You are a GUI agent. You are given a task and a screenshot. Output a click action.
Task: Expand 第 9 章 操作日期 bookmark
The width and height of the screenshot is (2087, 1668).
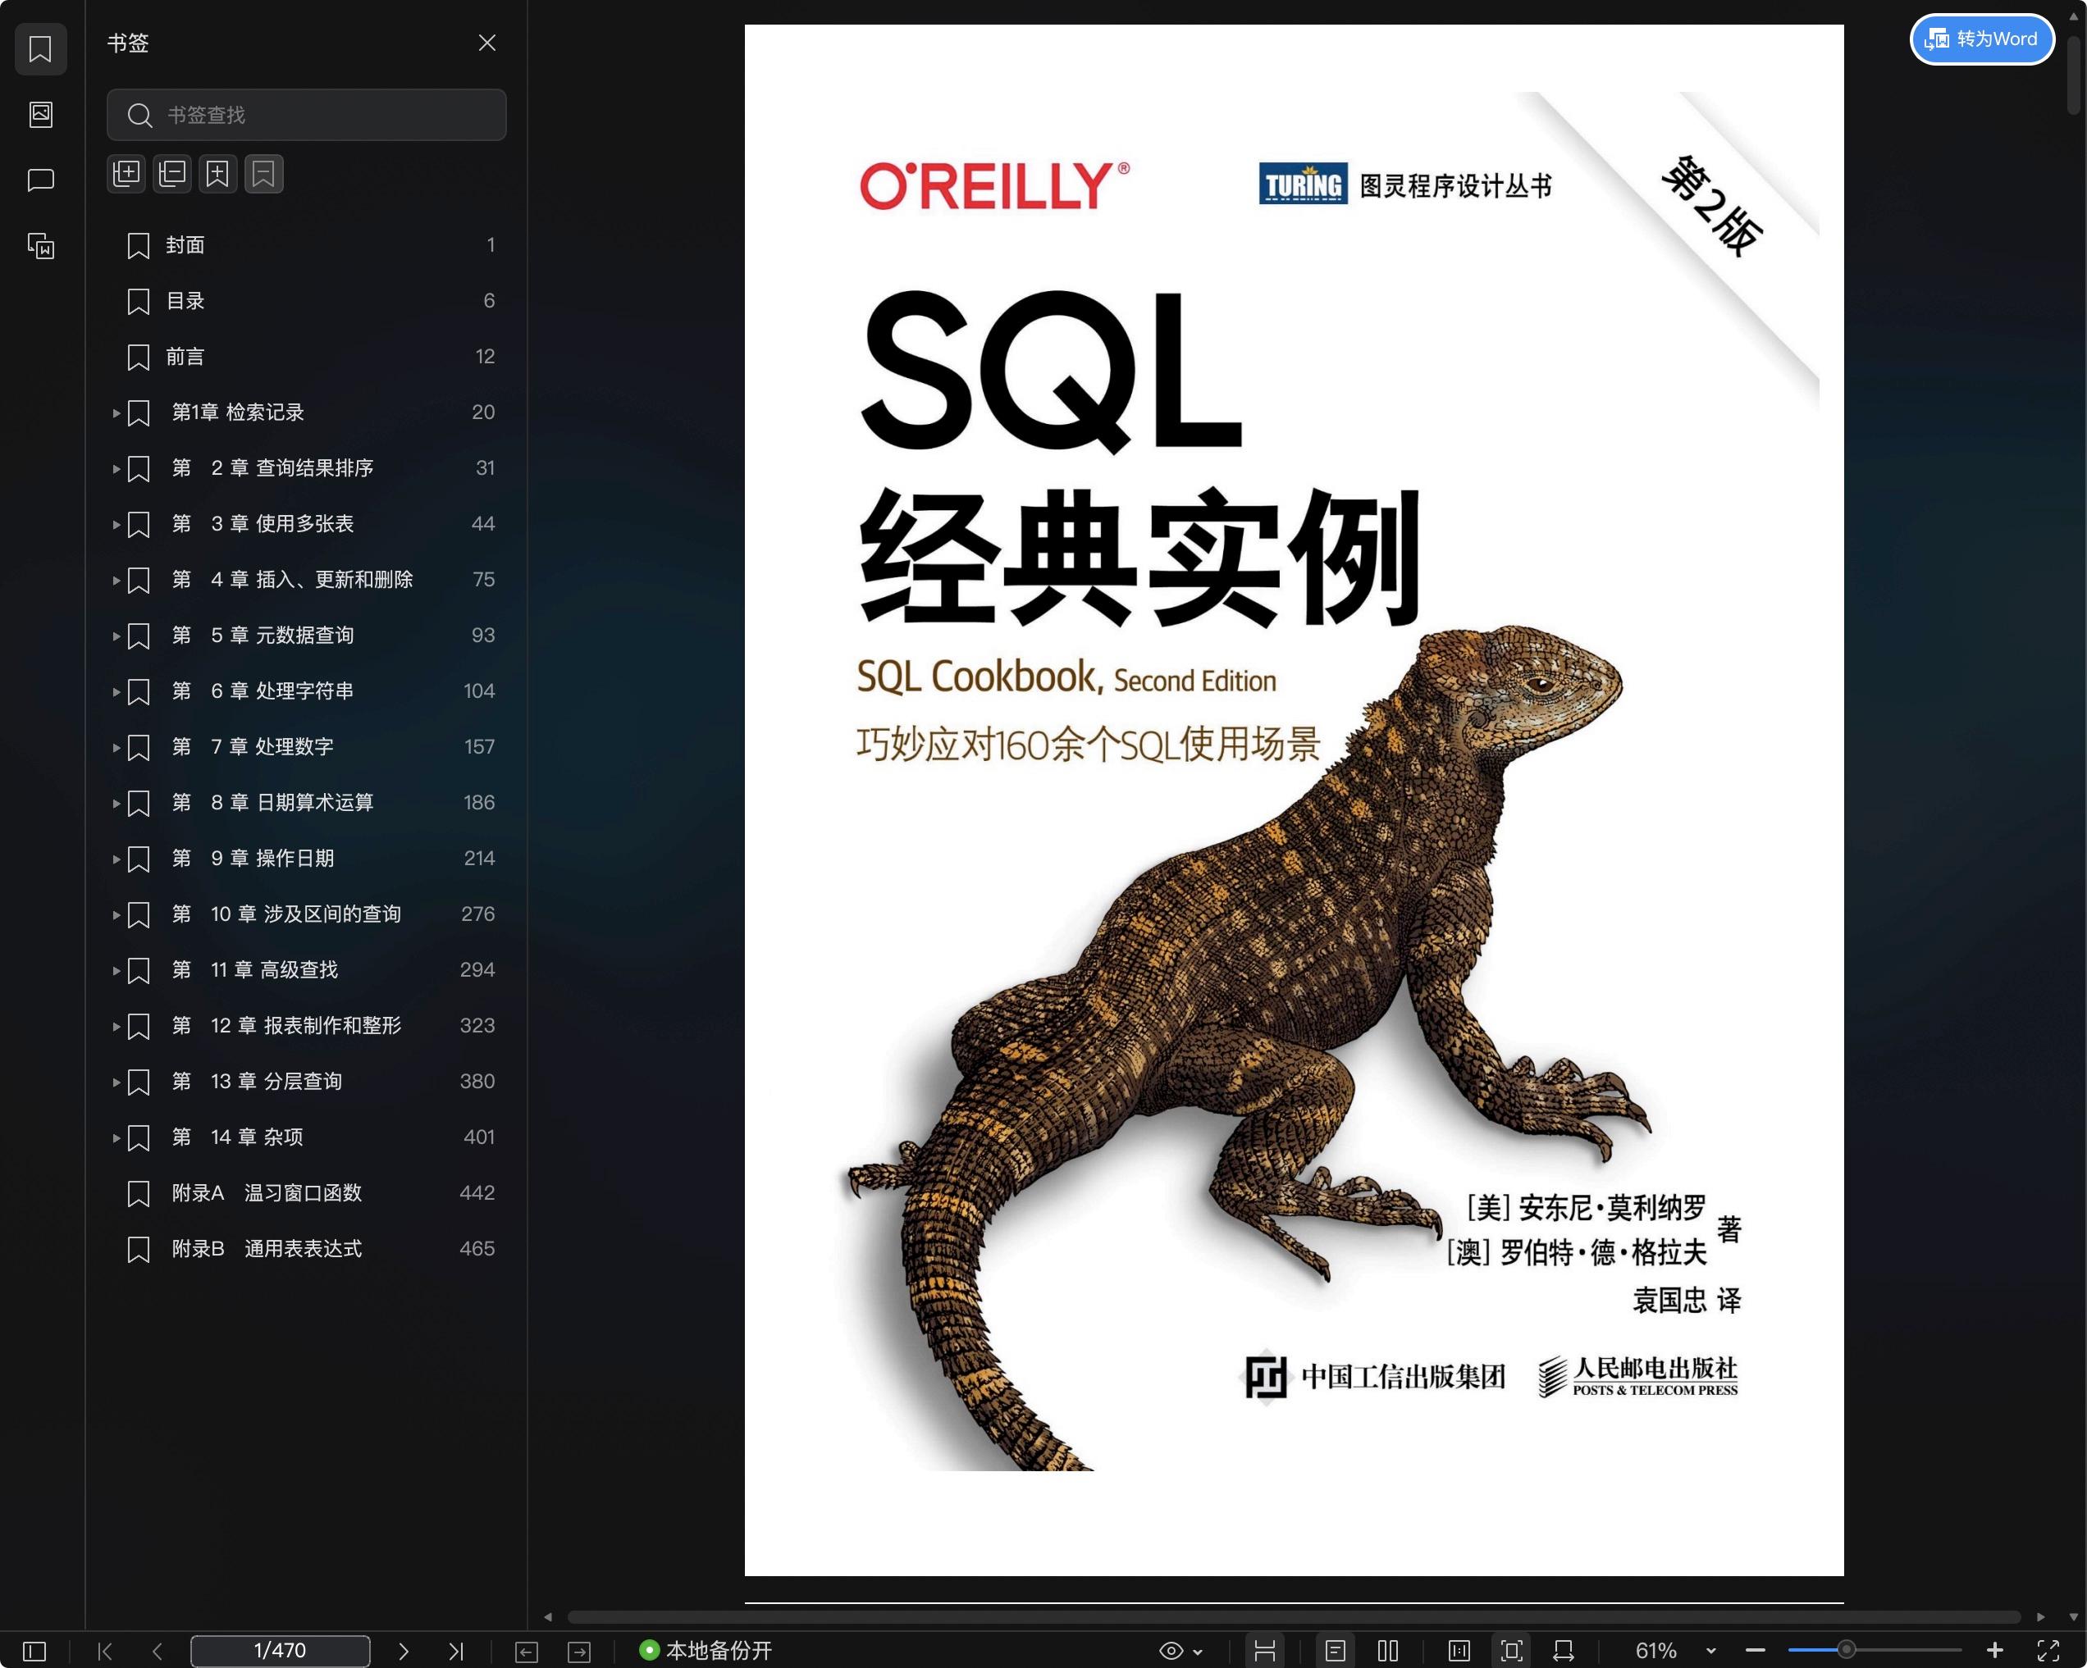[116, 859]
